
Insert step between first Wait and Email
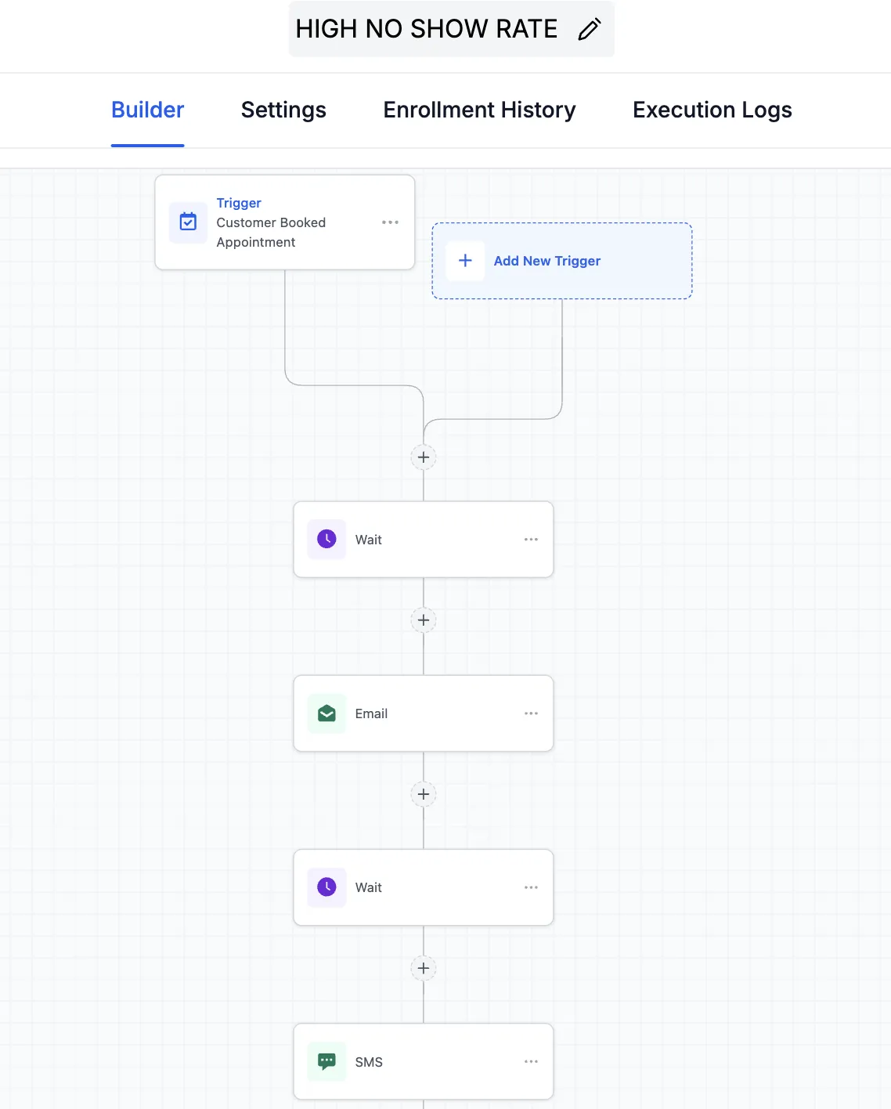[424, 620]
